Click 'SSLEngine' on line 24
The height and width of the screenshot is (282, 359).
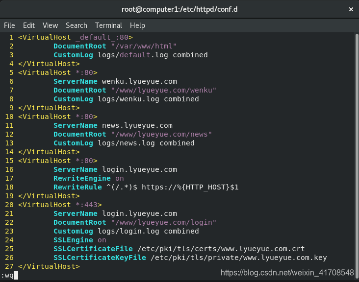tap(73, 240)
